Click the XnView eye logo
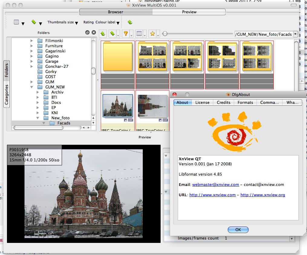This screenshot has height=255, width=307. pos(234,132)
